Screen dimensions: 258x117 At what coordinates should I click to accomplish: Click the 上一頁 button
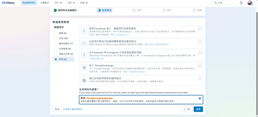pyautogui.click(x=187, y=109)
